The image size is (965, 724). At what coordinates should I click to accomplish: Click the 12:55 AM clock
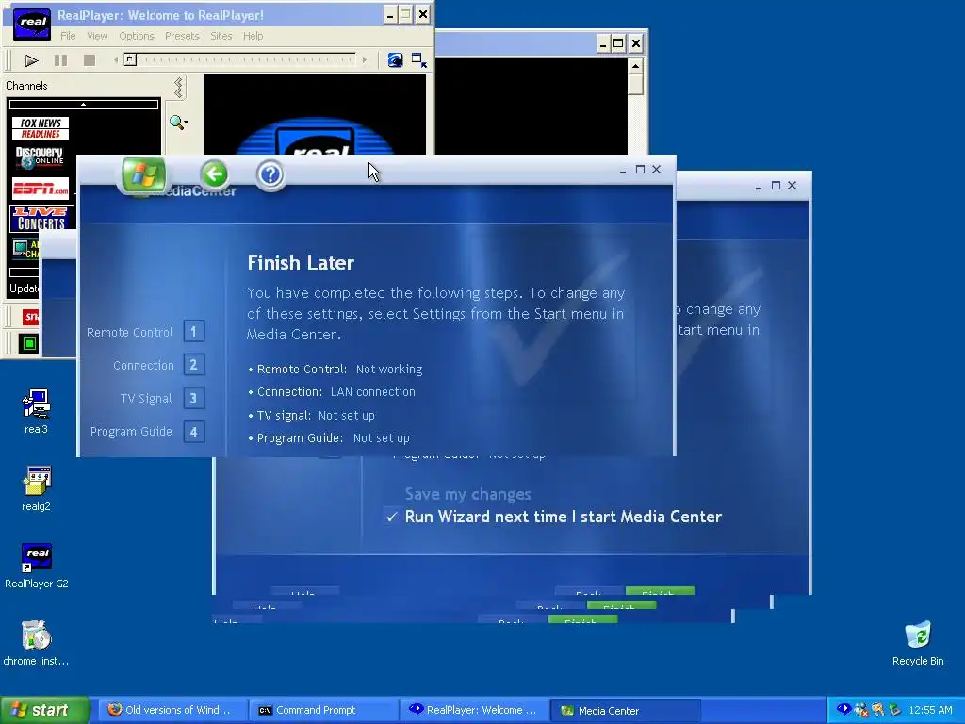pyautogui.click(x=930, y=710)
